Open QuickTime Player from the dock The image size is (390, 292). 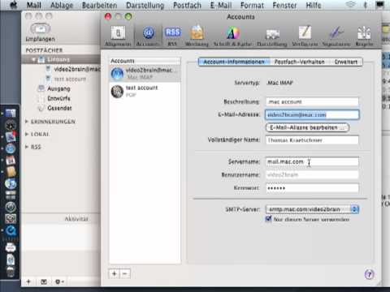click(11, 231)
